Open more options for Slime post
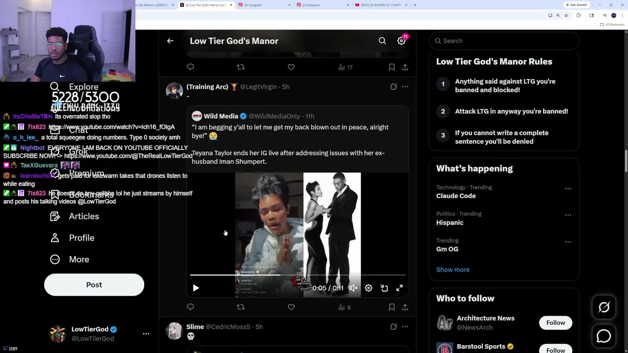Screen dimensions: 628x353 point(405,327)
